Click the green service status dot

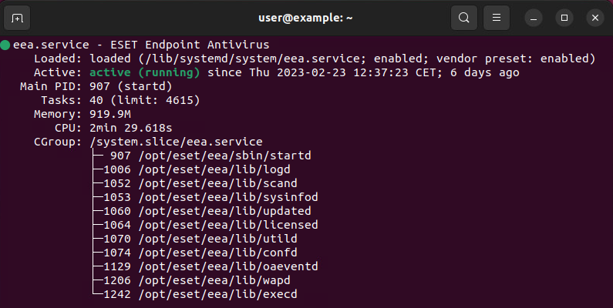click(6, 45)
